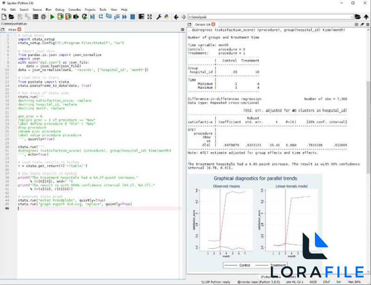The height and width of the screenshot is (285, 371).
Task: Select the did.py editor tab
Action: (12, 29)
